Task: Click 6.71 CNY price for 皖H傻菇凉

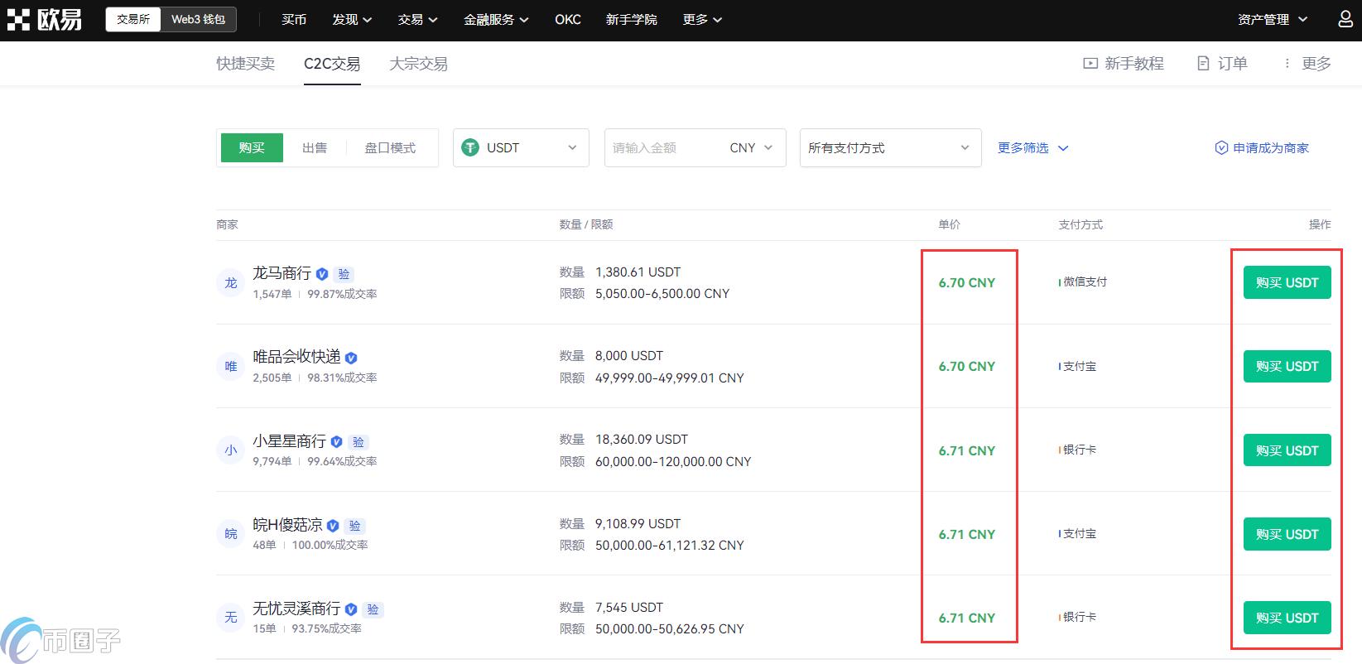Action: [x=967, y=534]
